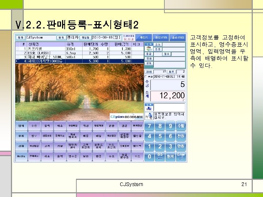
Task: Click the 점수 label button in customer panel
Action: [167, 54]
